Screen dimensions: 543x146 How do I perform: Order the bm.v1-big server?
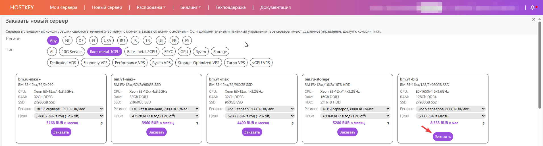pos(443,137)
